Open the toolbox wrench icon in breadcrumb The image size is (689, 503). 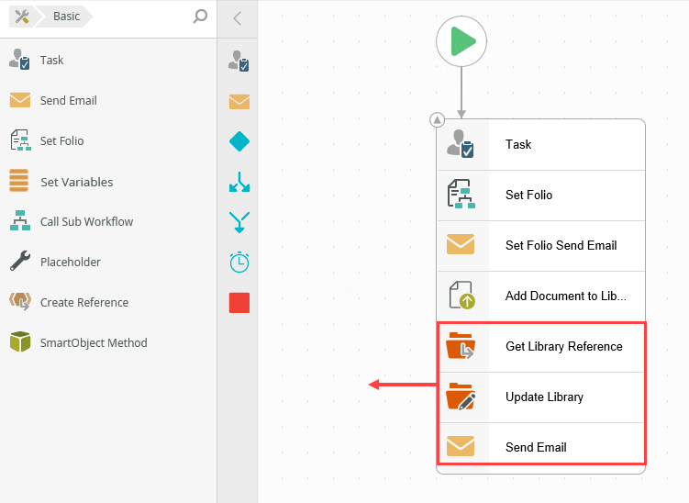21,17
